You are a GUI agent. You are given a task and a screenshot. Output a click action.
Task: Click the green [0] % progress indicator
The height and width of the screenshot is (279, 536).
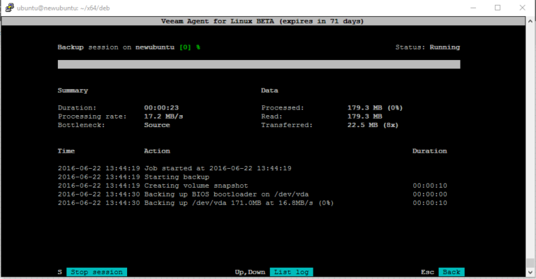pyautogui.click(x=190, y=47)
